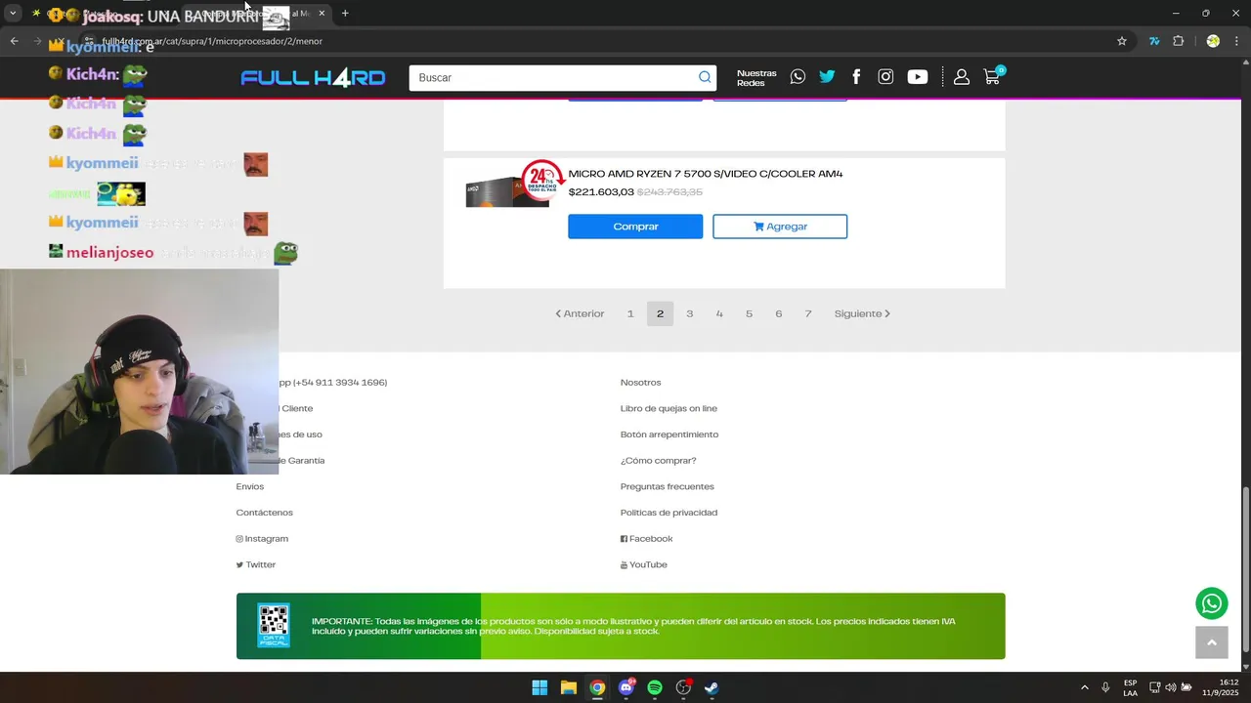
Task: Open the Políticas de privacidad link
Action: coord(669,513)
